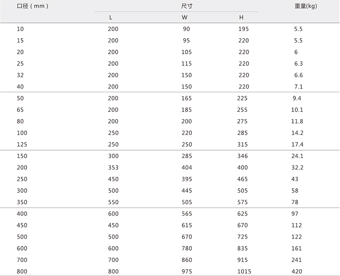
Task: Select weight 17.4 in the 125 row
Action: point(297,145)
